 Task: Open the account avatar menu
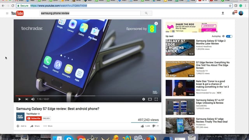241,13
